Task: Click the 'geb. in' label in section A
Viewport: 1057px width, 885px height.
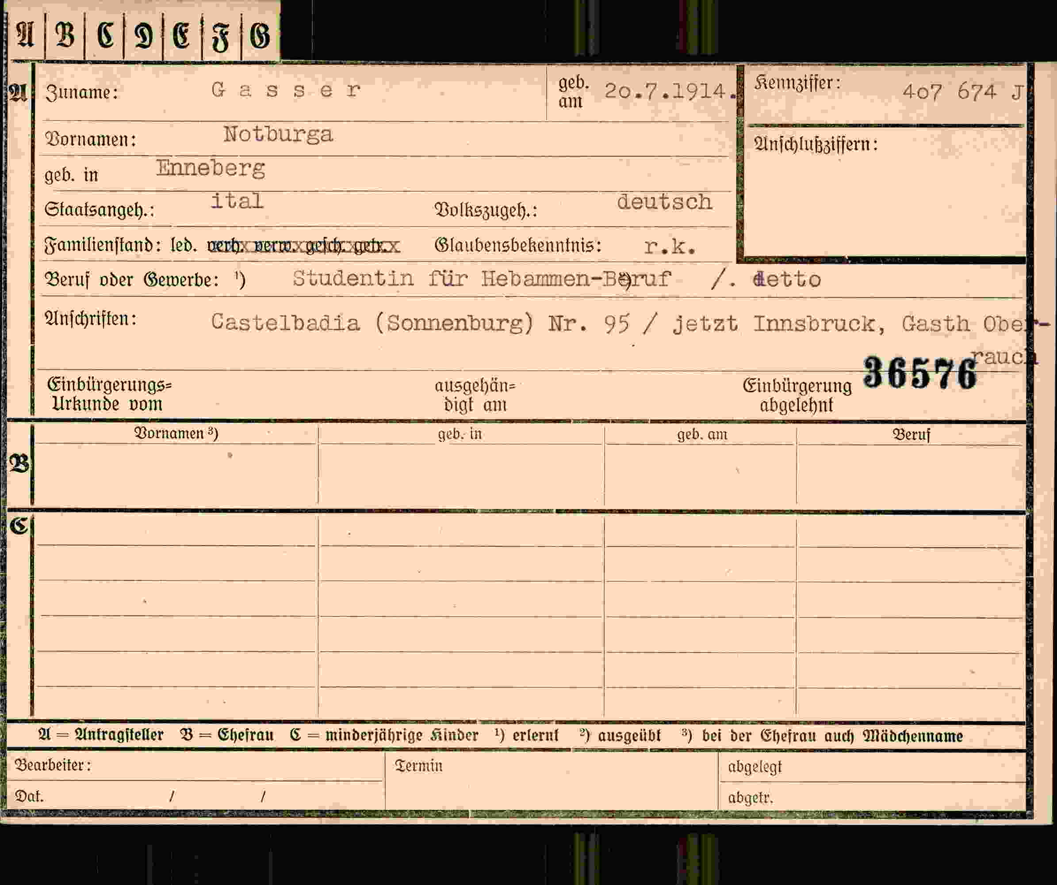Action: [71, 175]
